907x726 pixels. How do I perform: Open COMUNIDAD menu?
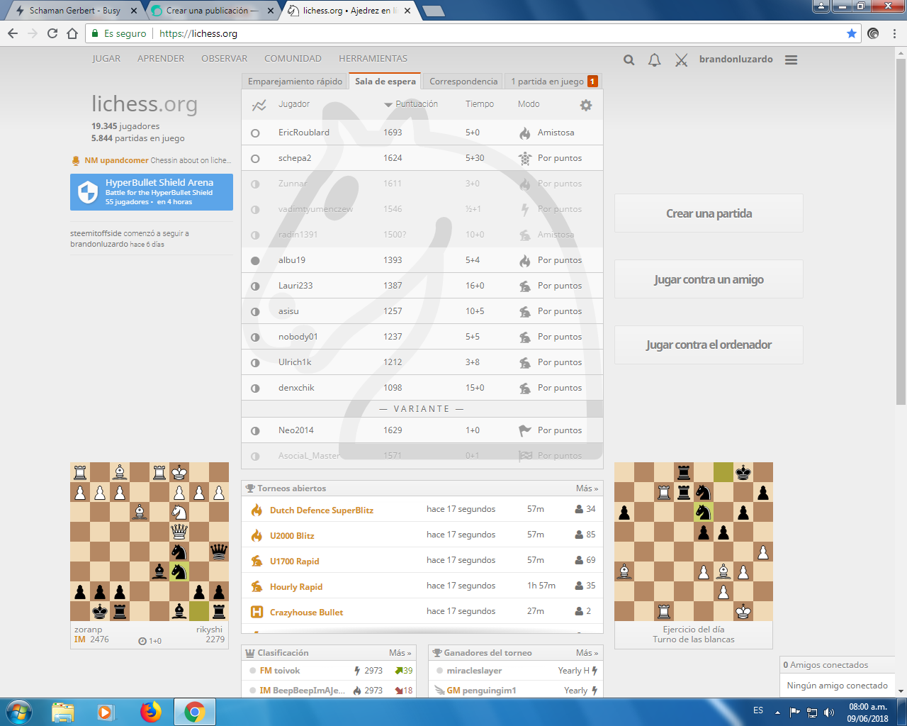[293, 59]
